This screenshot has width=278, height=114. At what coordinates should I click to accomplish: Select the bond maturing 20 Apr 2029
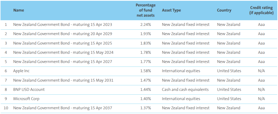point(63,34)
